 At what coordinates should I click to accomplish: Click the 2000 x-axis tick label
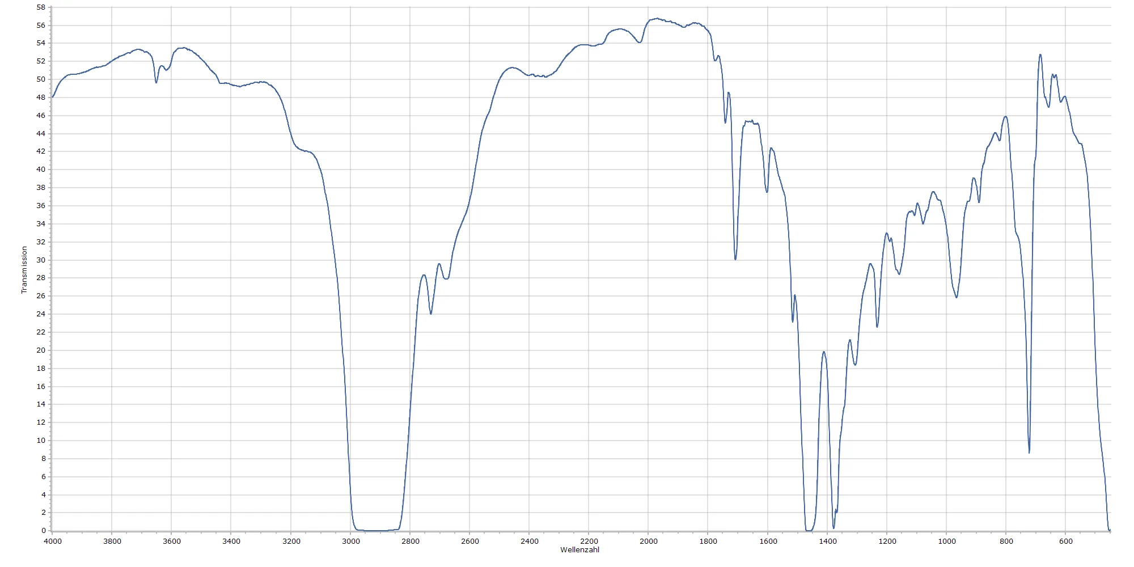[x=649, y=541]
